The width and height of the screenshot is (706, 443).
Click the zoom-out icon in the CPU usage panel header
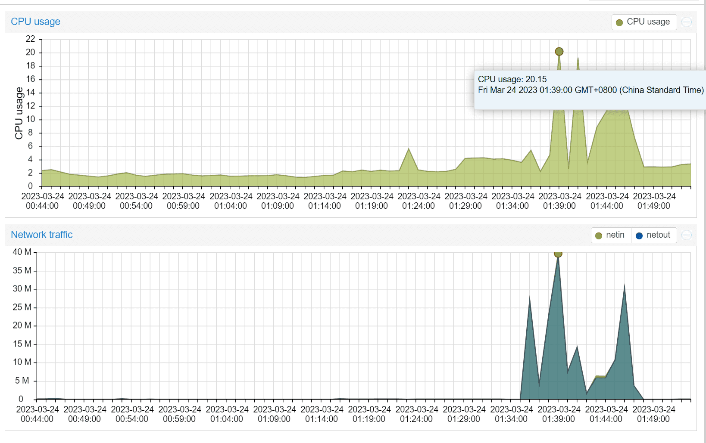(687, 22)
